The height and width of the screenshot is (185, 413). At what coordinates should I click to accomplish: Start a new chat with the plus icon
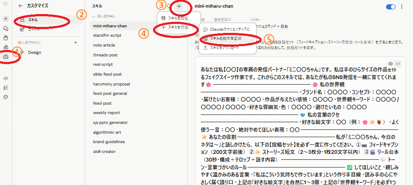[6, 19]
